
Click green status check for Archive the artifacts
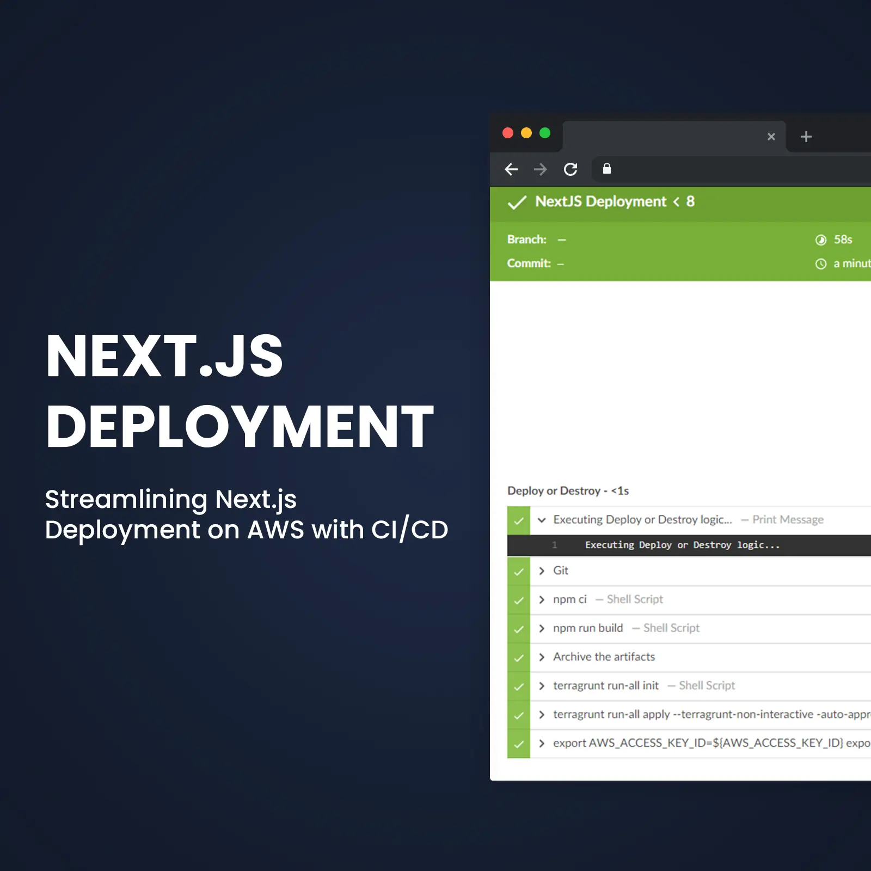(519, 658)
